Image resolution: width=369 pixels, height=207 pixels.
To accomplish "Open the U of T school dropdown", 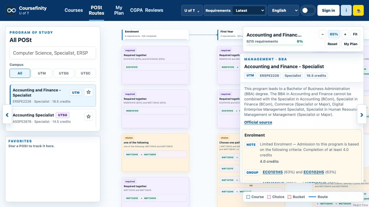I will click(x=192, y=10).
